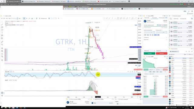This screenshot has height=109, width=194.
Task: Click the first Windows taskbar icon
Action: coord(5,108)
